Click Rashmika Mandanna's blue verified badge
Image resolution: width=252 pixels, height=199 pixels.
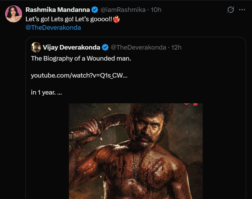coord(95,10)
